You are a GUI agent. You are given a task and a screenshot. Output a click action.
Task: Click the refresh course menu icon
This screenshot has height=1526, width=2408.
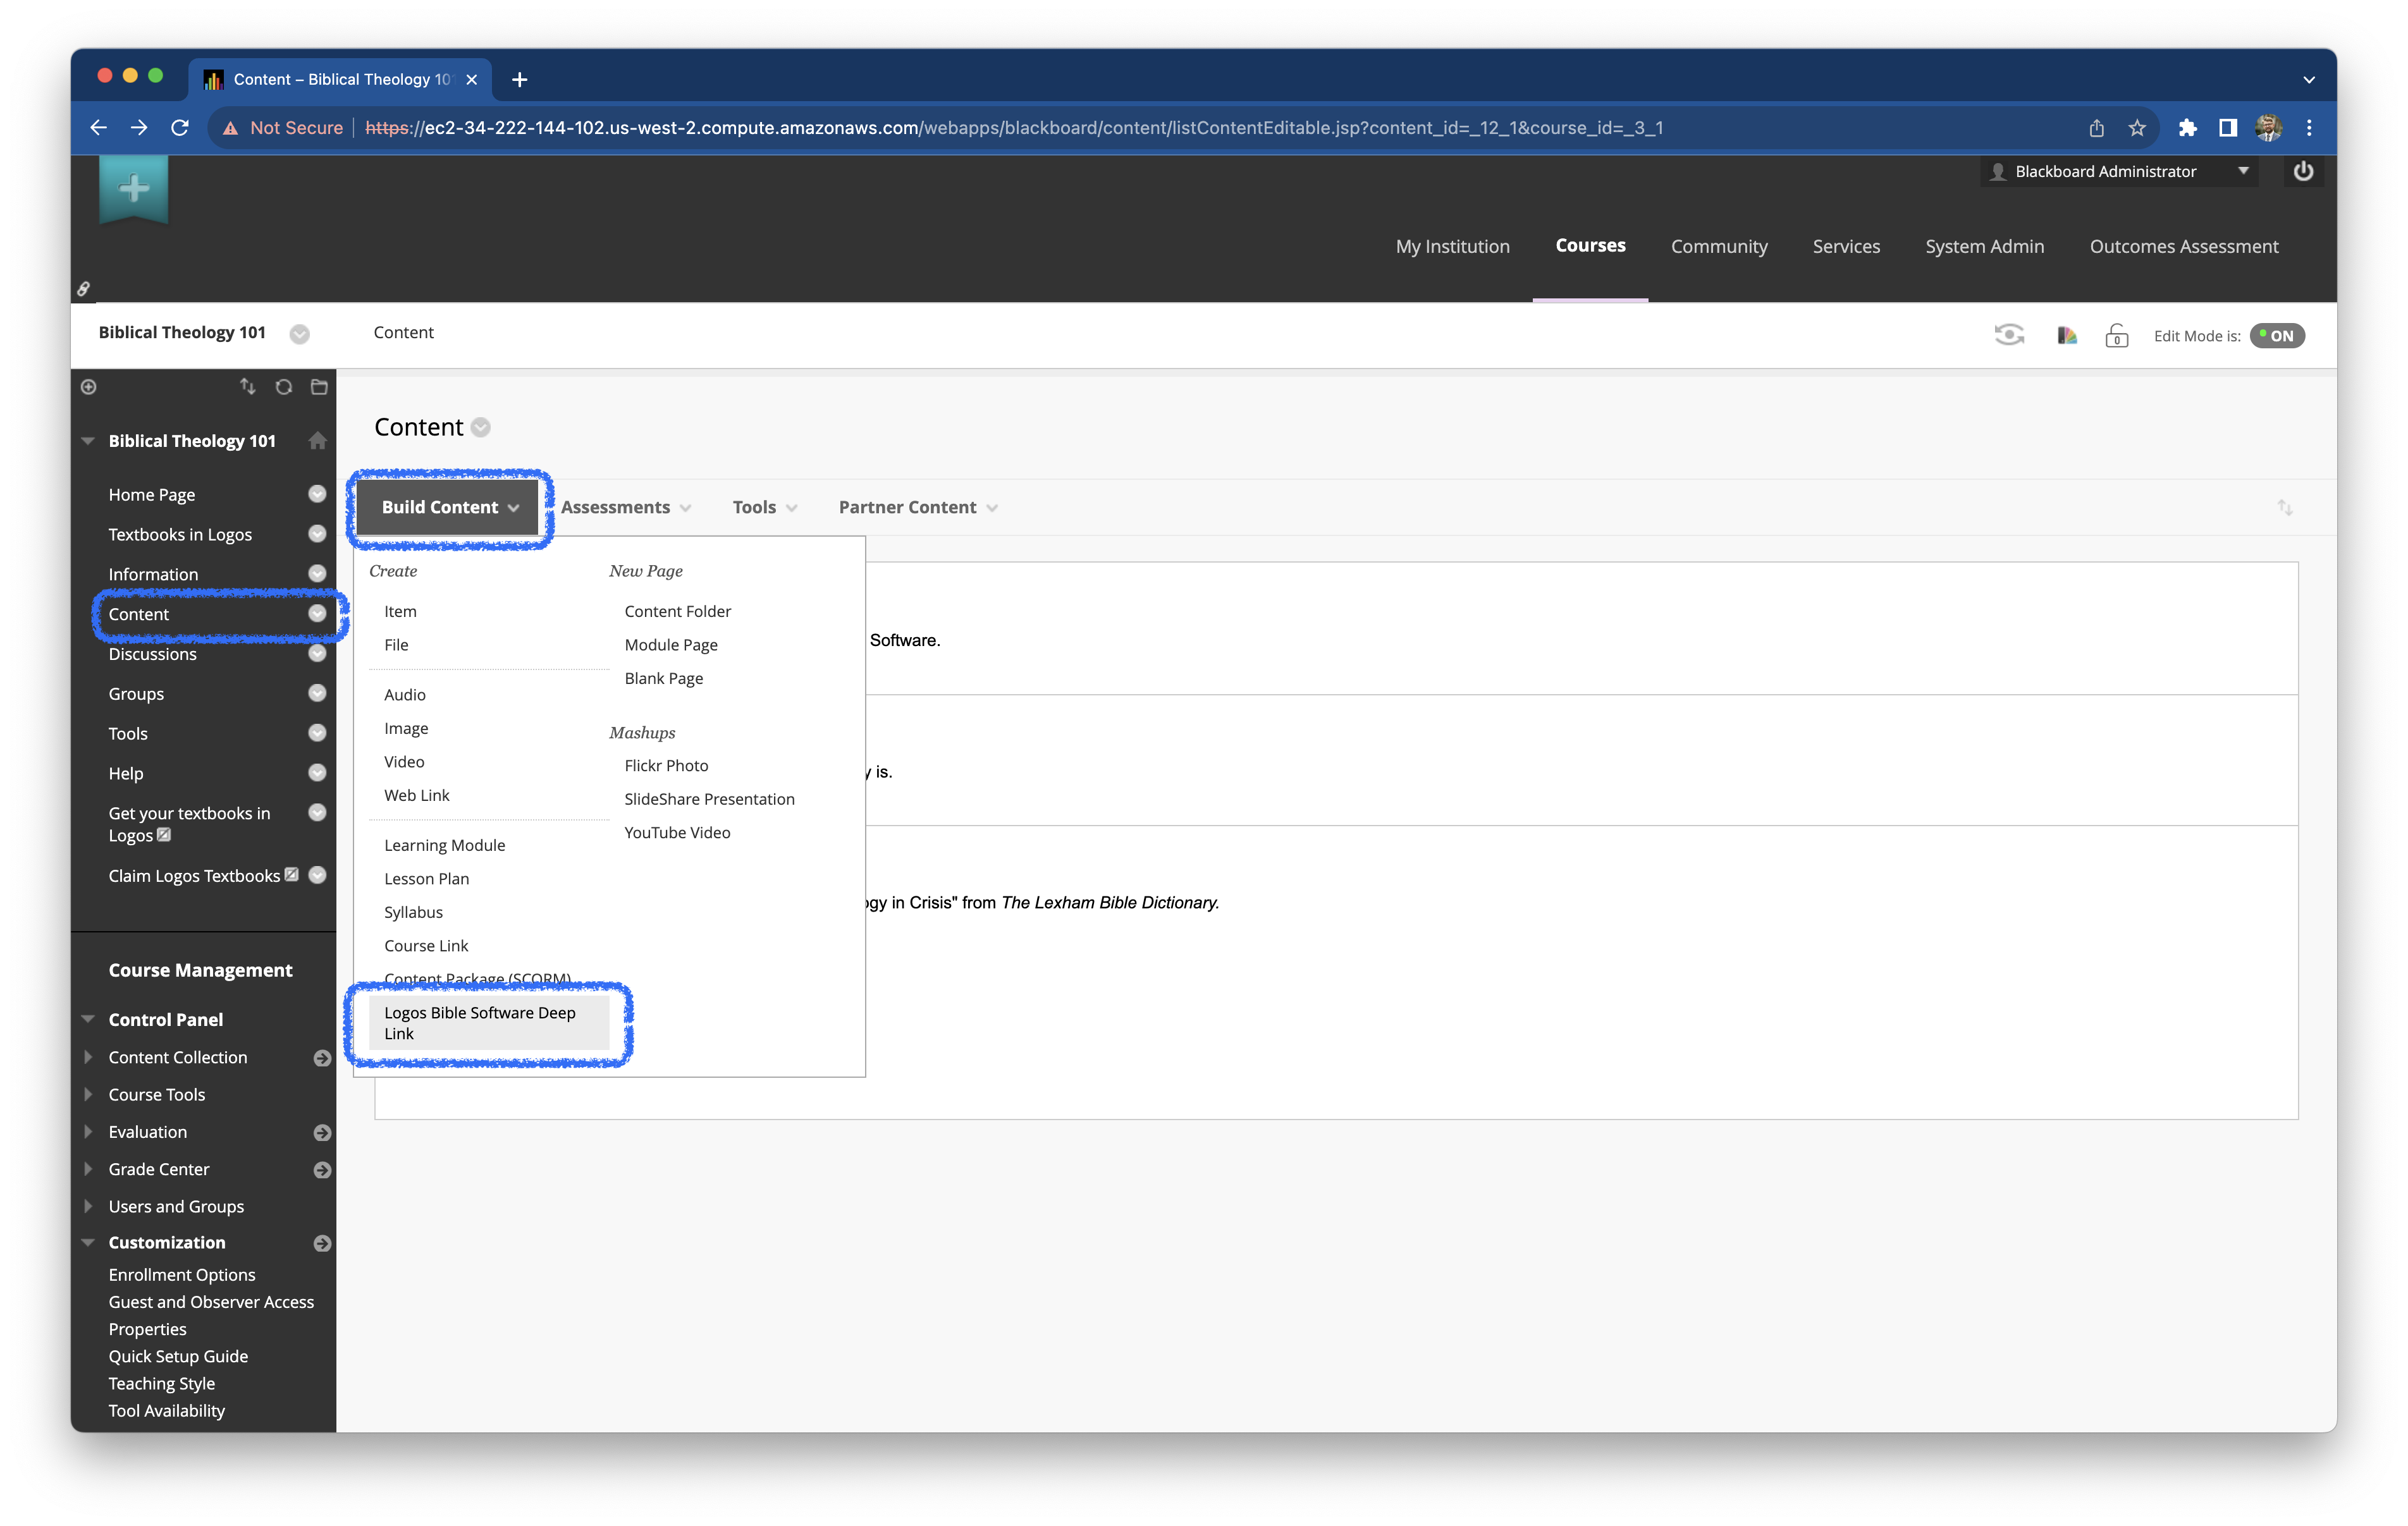(x=284, y=387)
